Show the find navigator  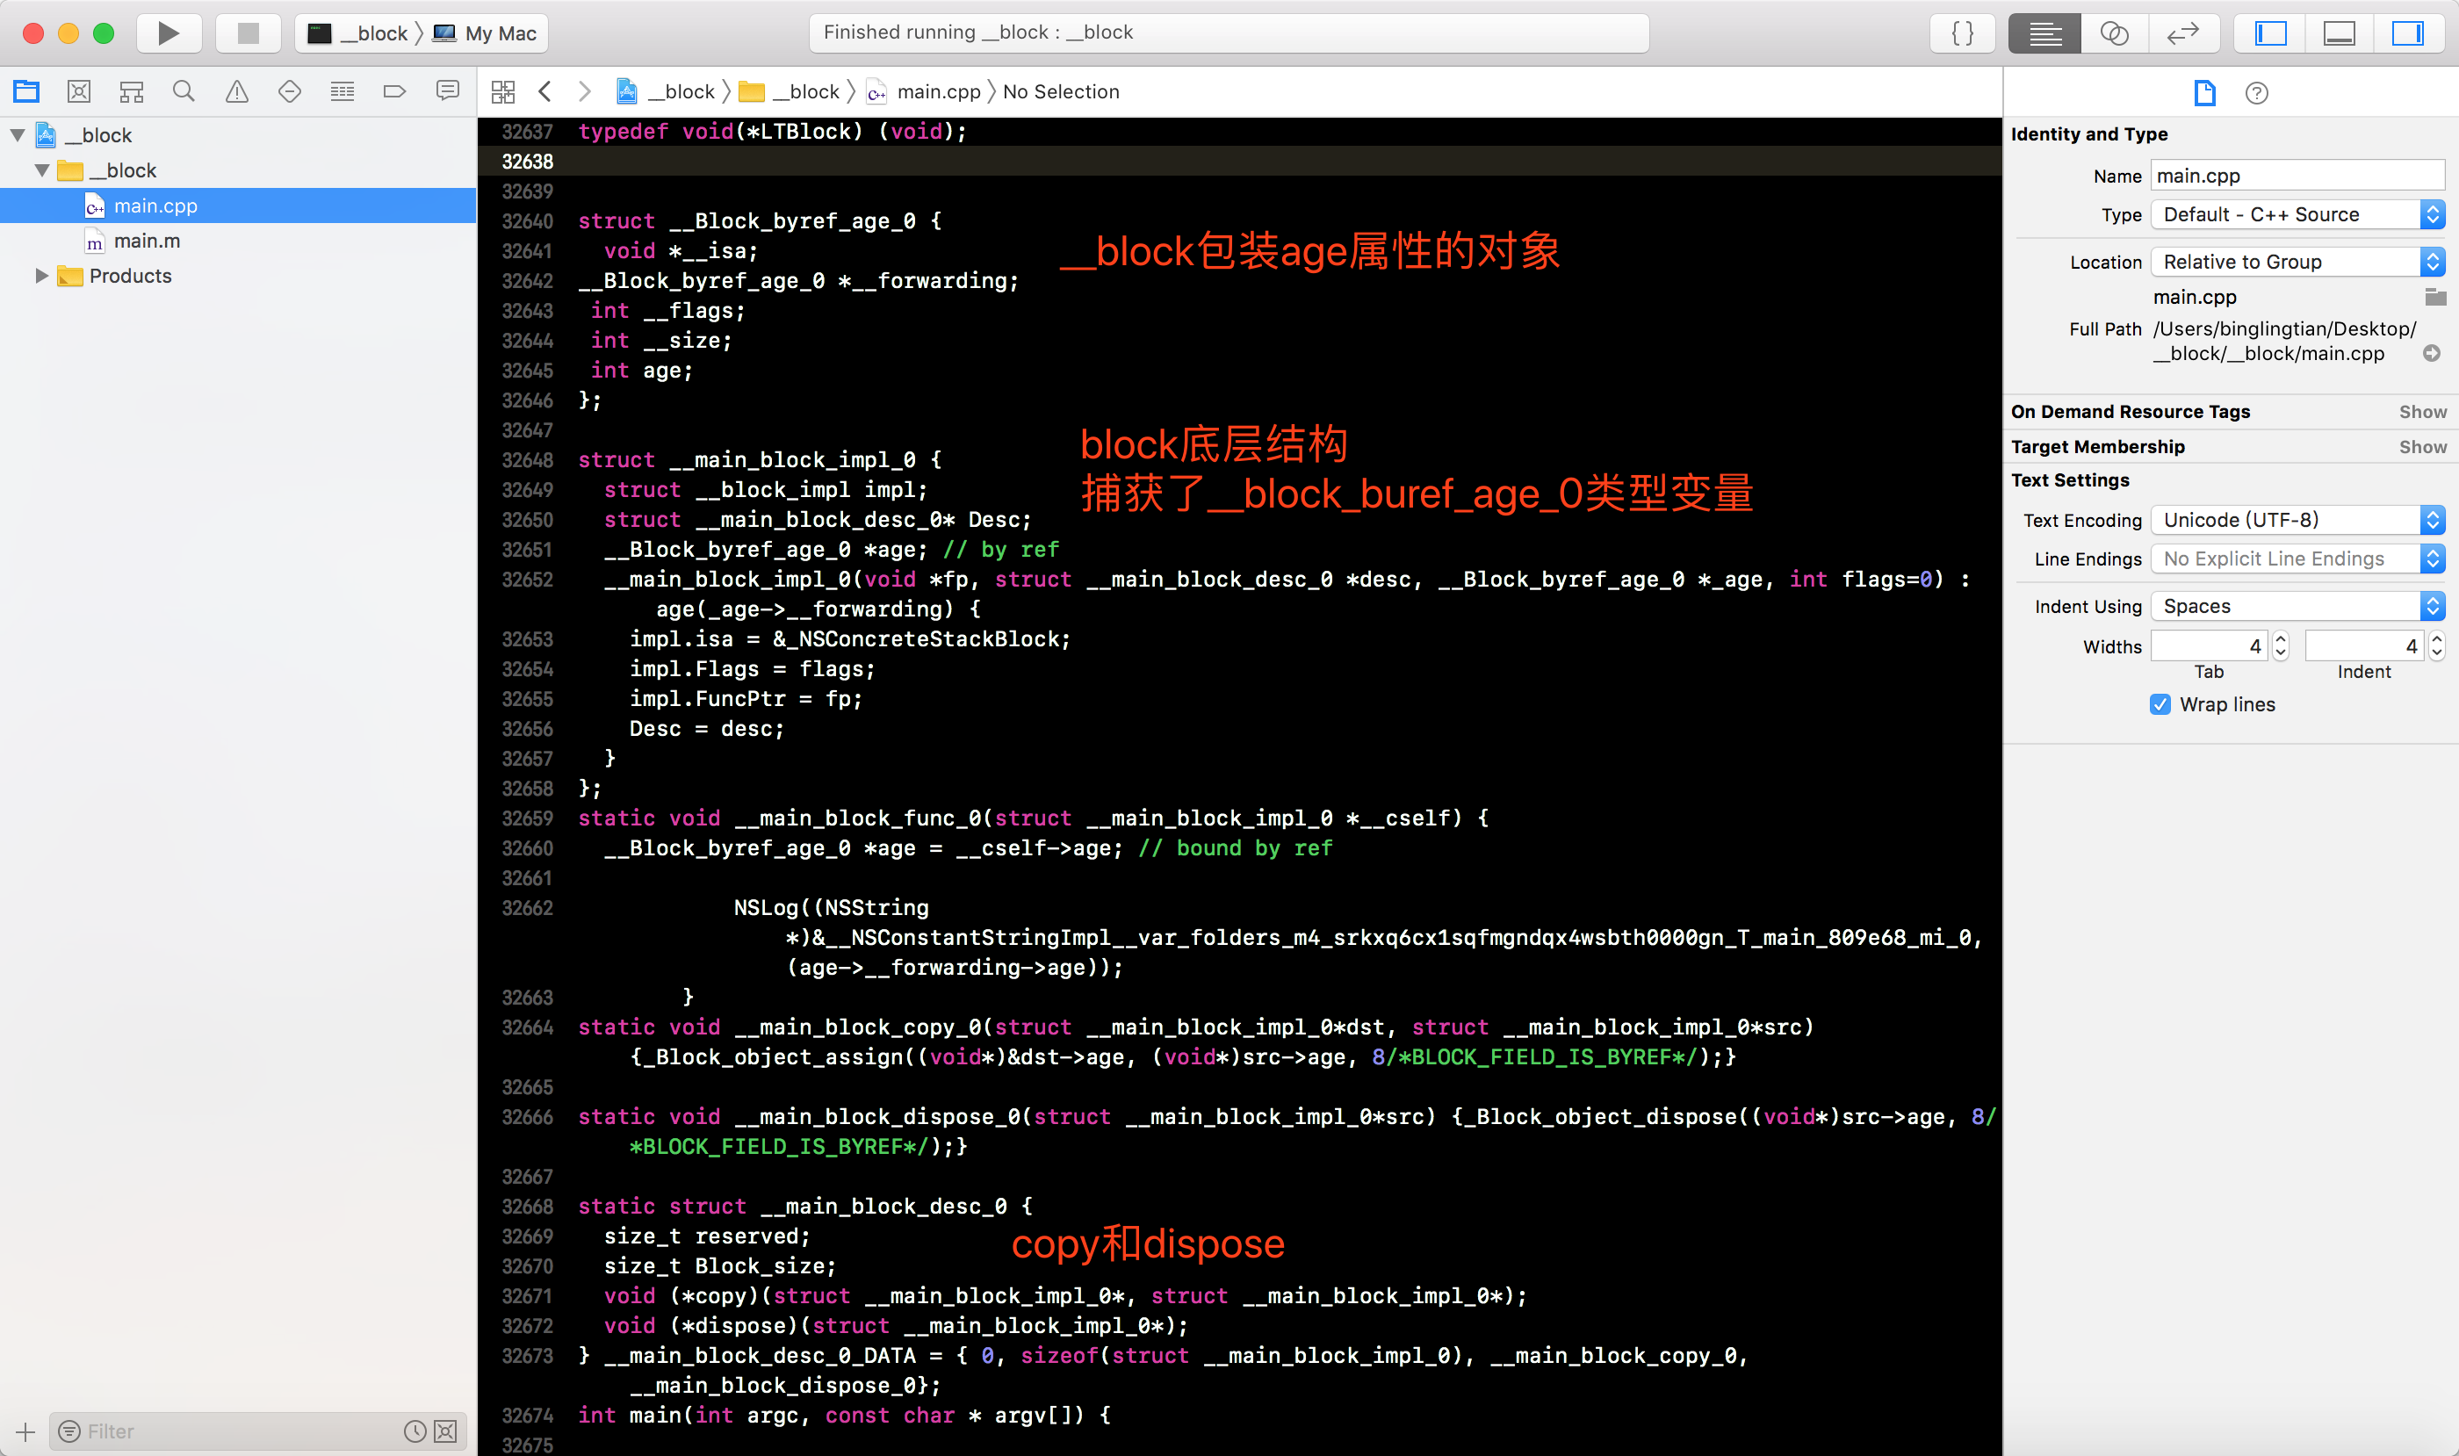[184, 92]
